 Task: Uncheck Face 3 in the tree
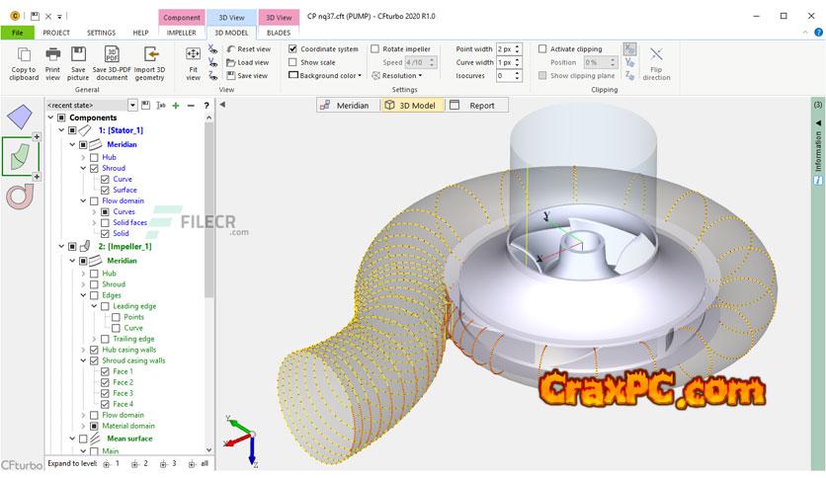(106, 393)
